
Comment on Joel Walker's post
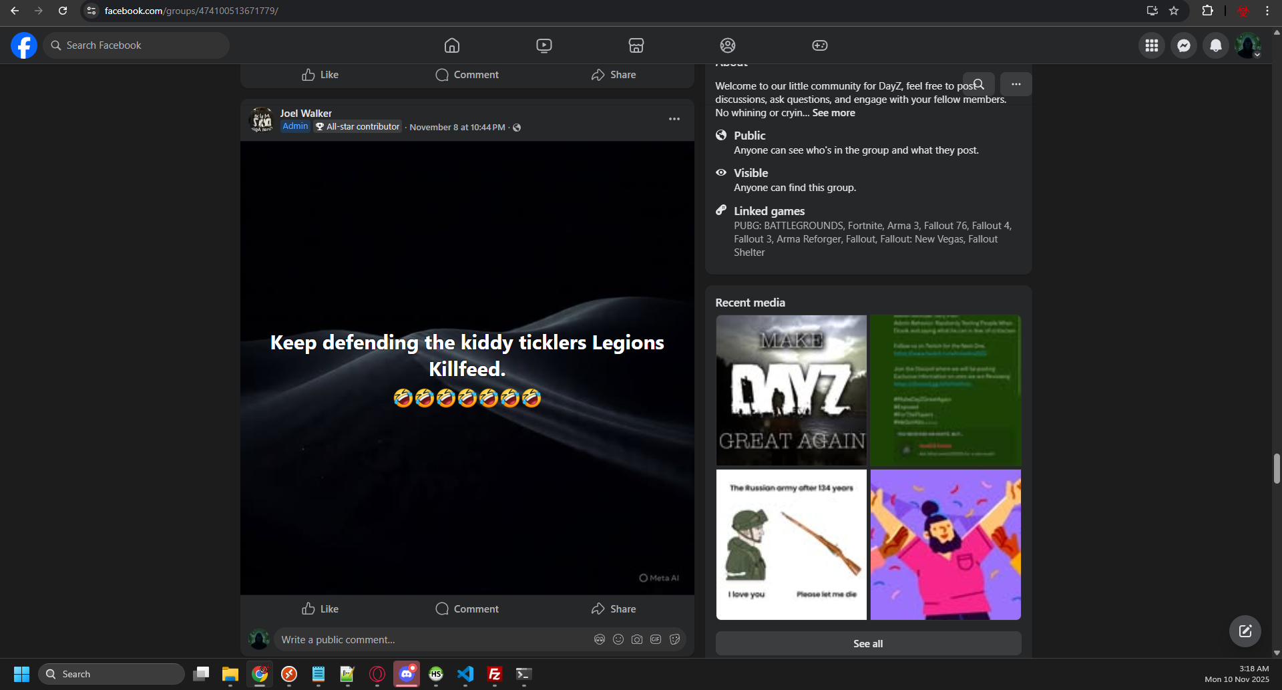[x=467, y=609]
